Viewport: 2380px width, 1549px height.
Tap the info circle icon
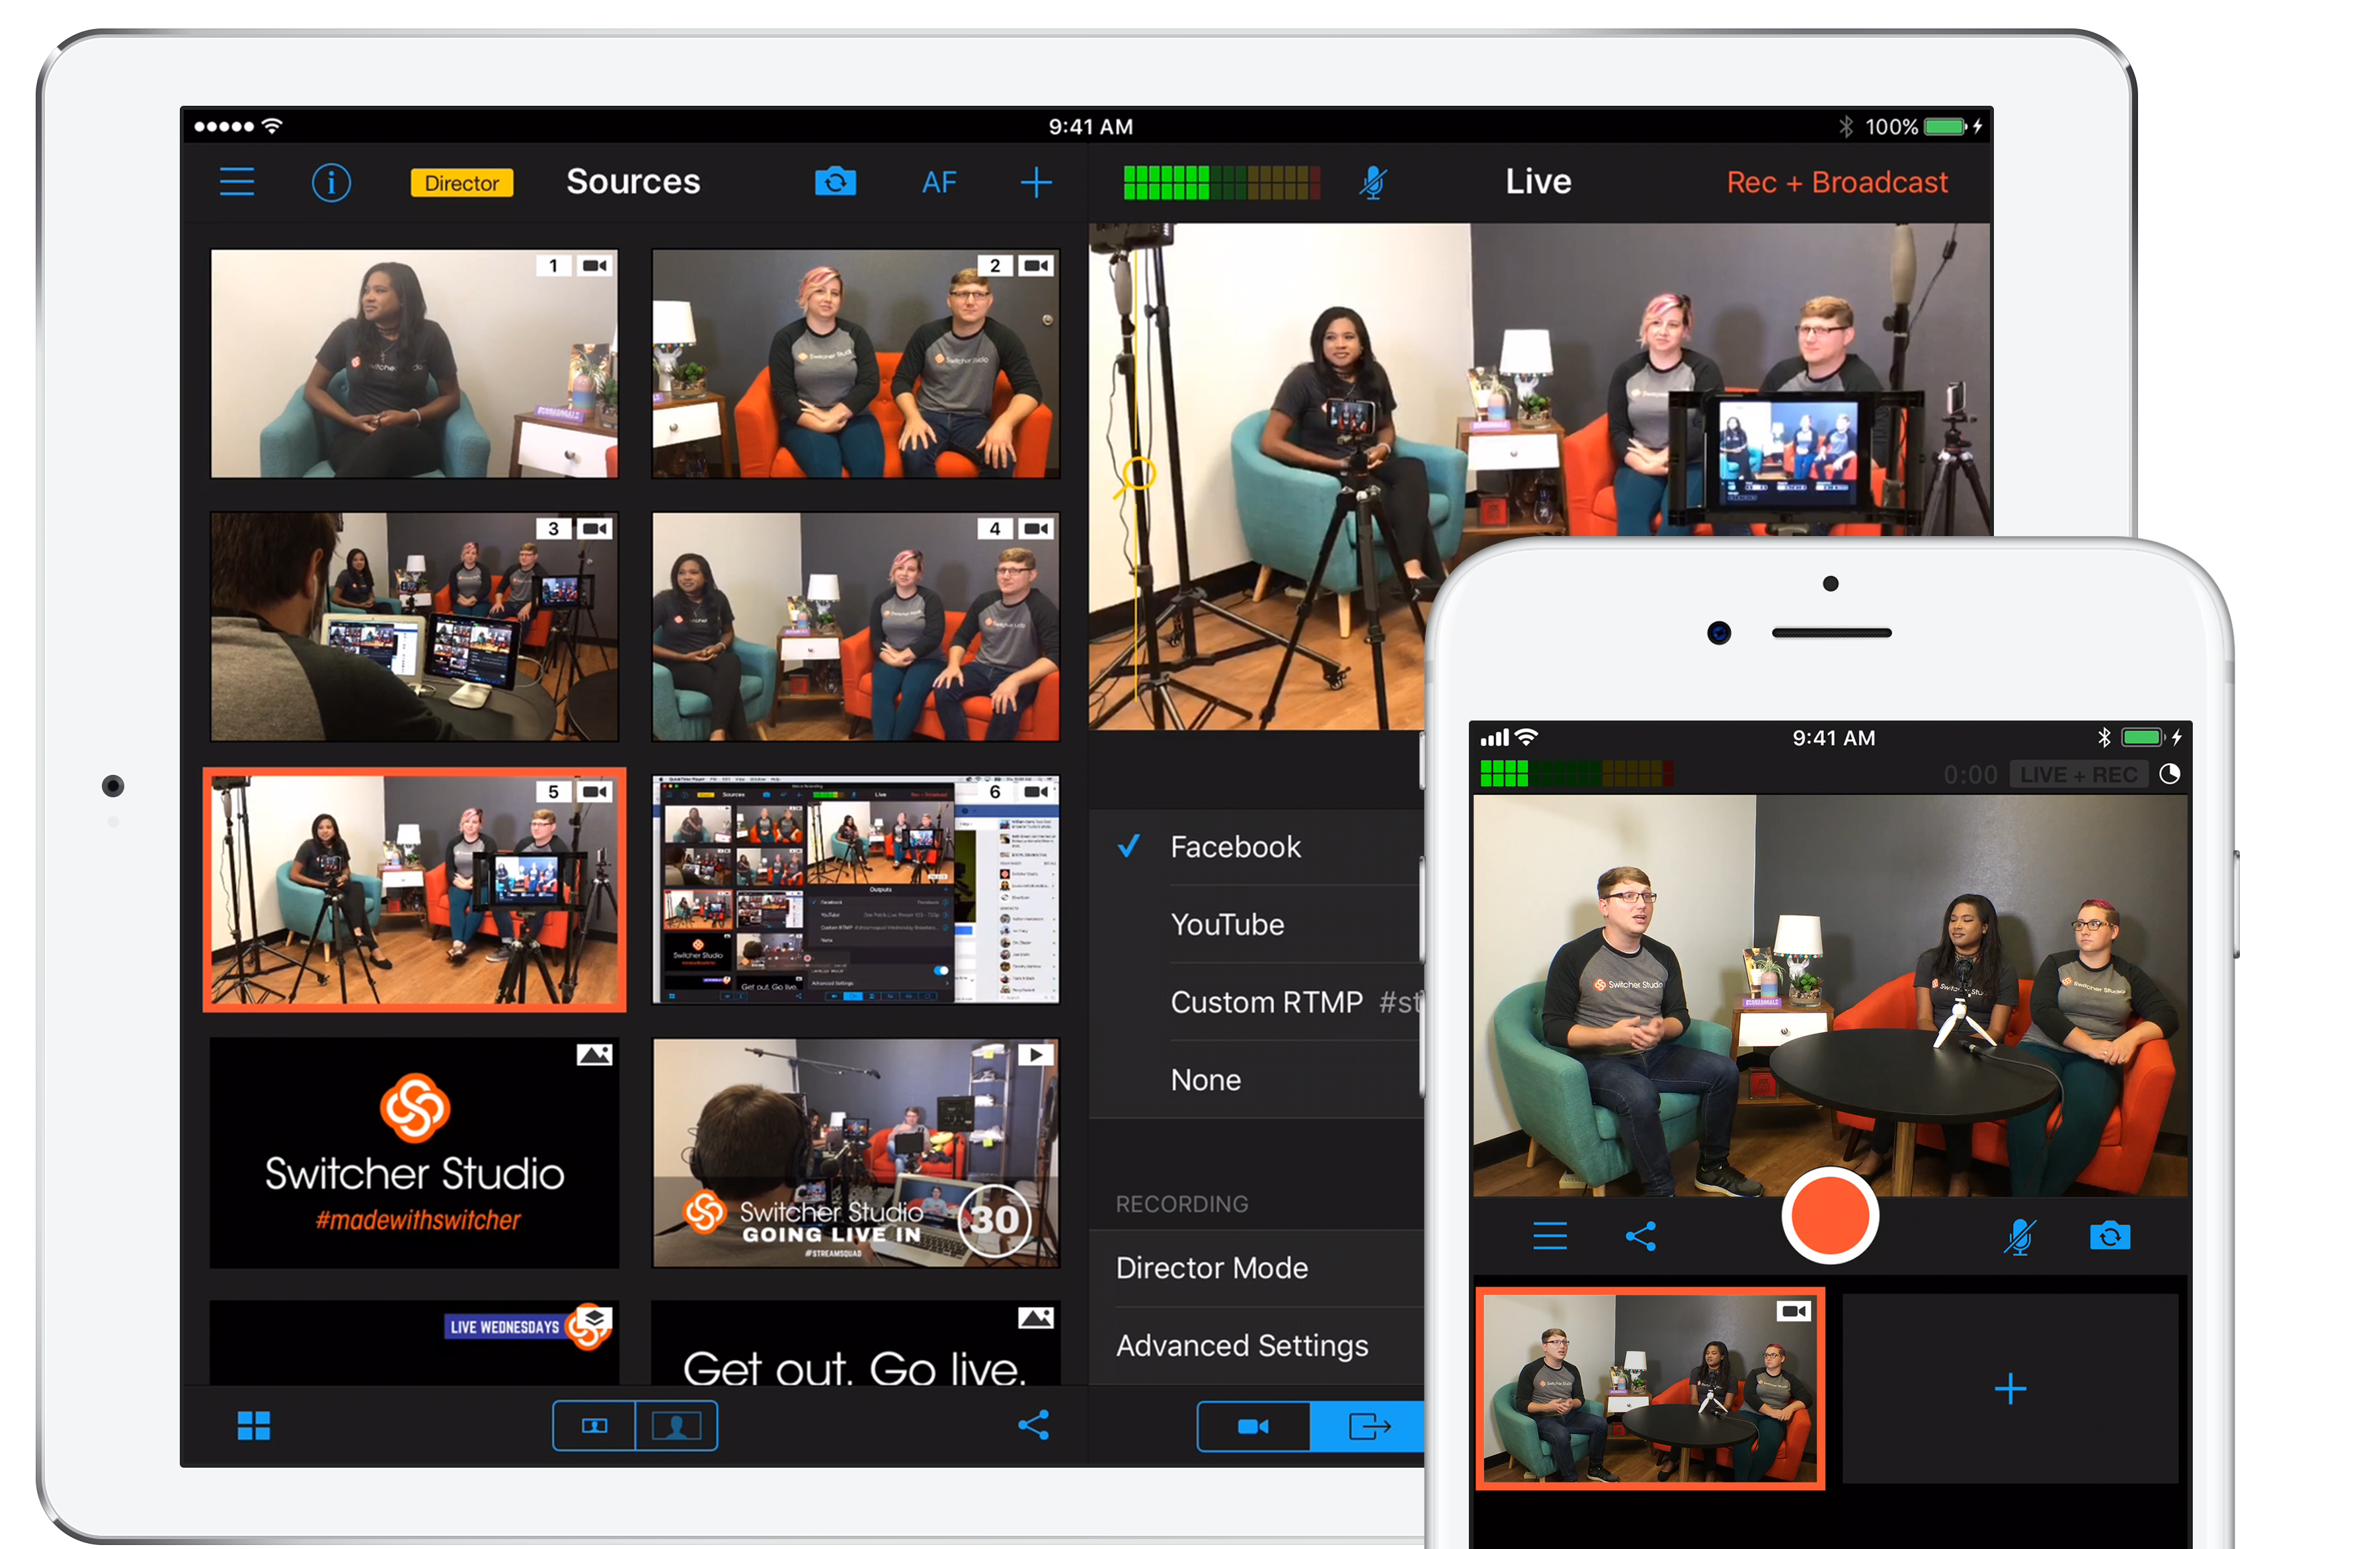point(331,182)
